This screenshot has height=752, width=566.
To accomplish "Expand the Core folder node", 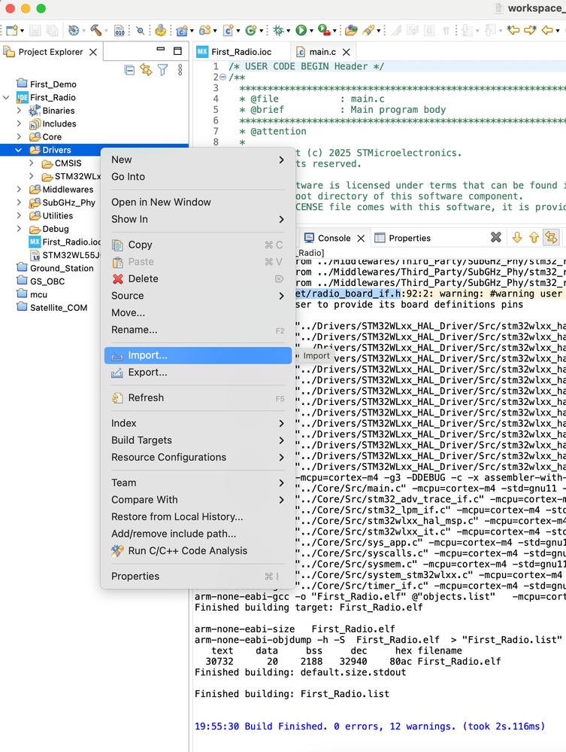I will 19,137.
